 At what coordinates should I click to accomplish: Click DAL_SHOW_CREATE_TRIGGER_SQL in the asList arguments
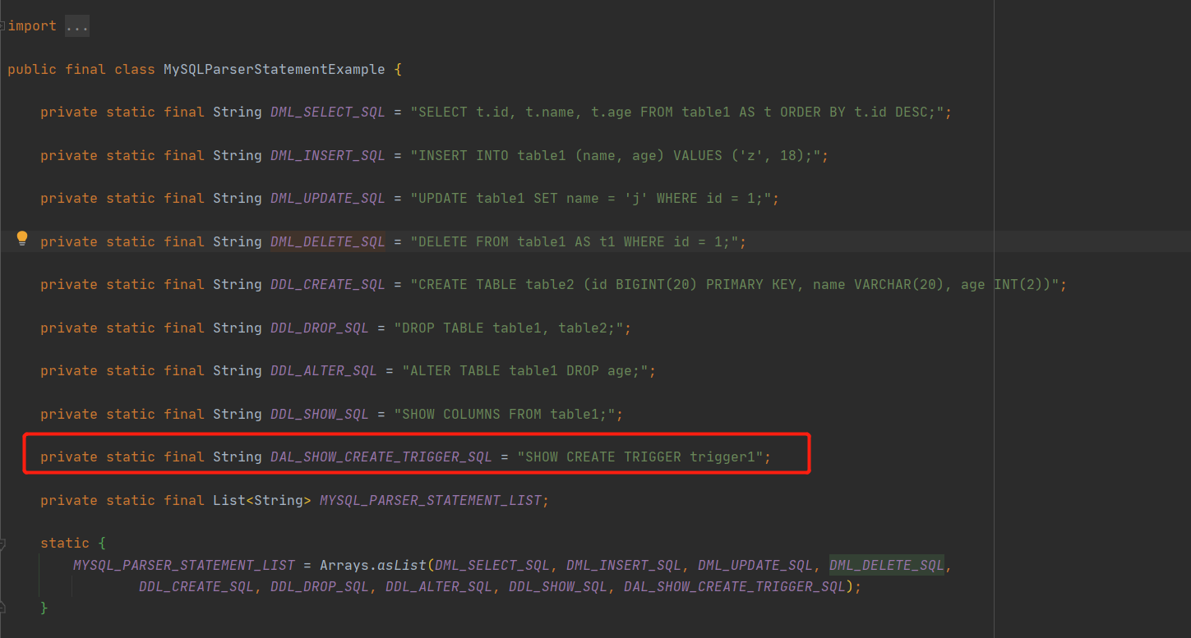pos(734,587)
